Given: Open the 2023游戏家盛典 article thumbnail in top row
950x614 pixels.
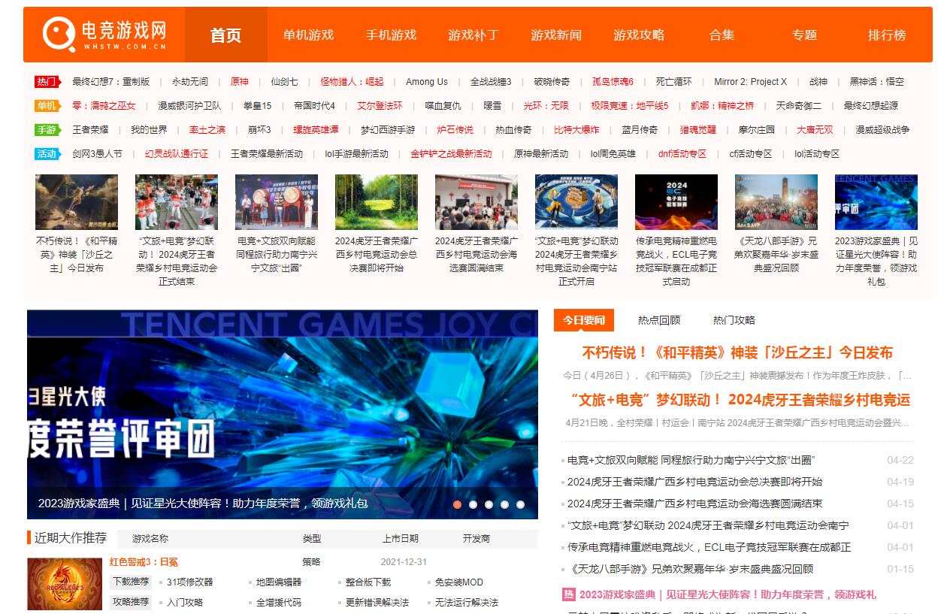Looking at the screenshot, I should 876,202.
